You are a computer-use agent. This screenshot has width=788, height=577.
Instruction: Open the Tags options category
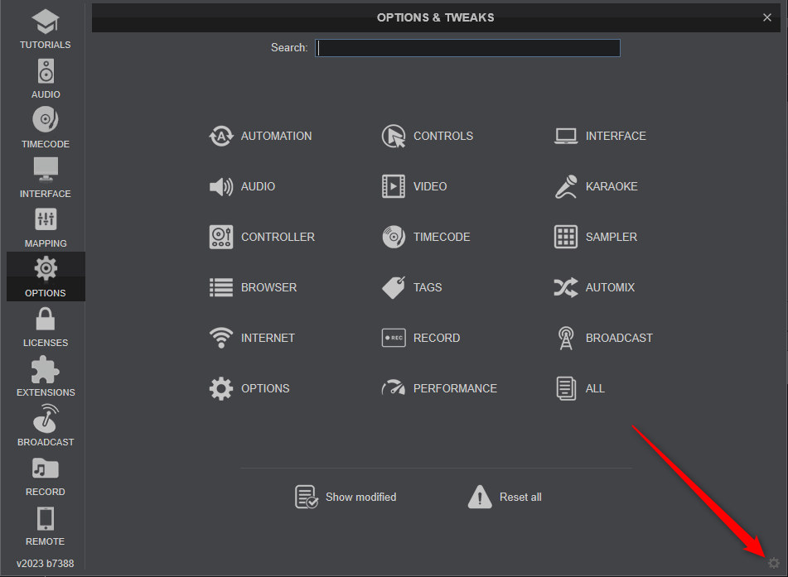click(x=412, y=288)
